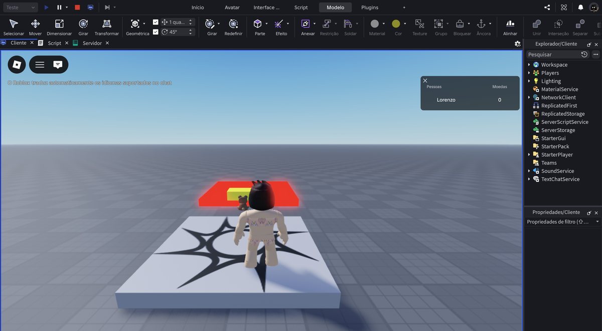Click the Grupo icon

(438, 24)
